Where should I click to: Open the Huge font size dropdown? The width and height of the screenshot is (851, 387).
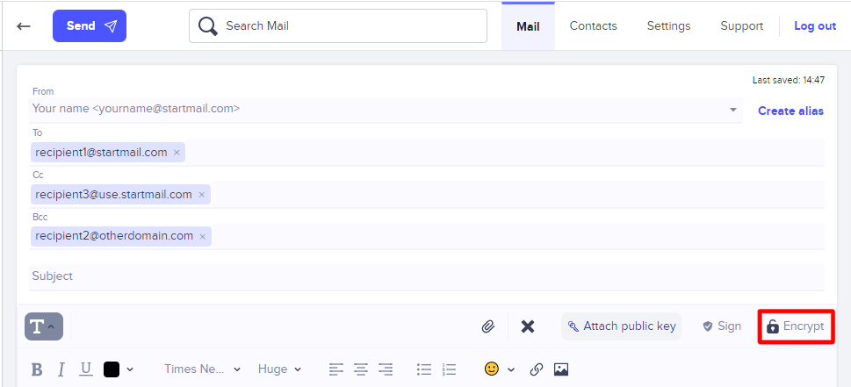coord(279,369)
